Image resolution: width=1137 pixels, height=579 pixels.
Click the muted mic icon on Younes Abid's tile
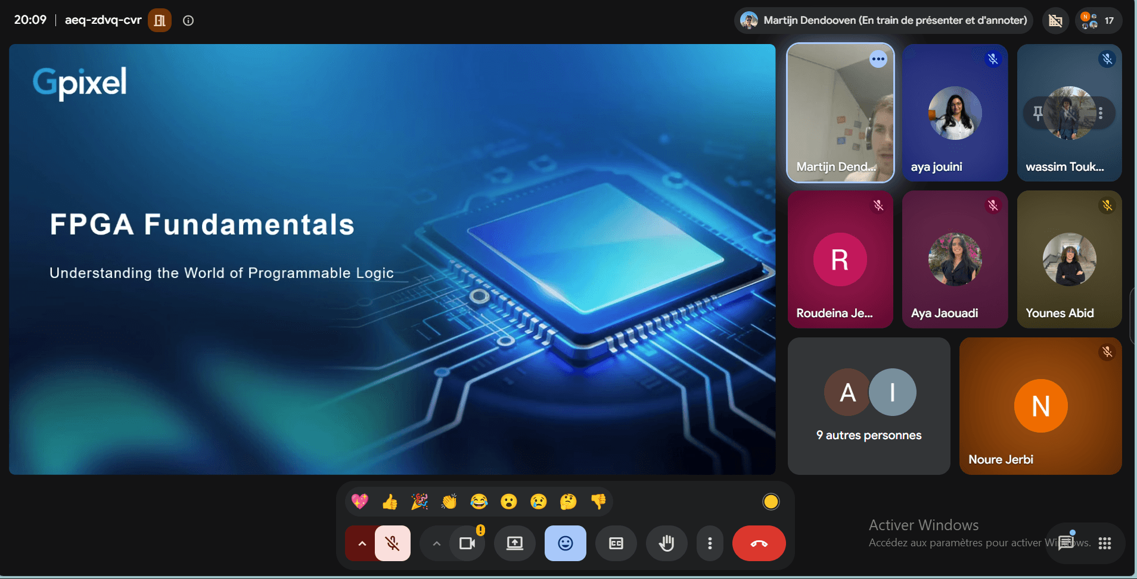(x=1107, y=205)
